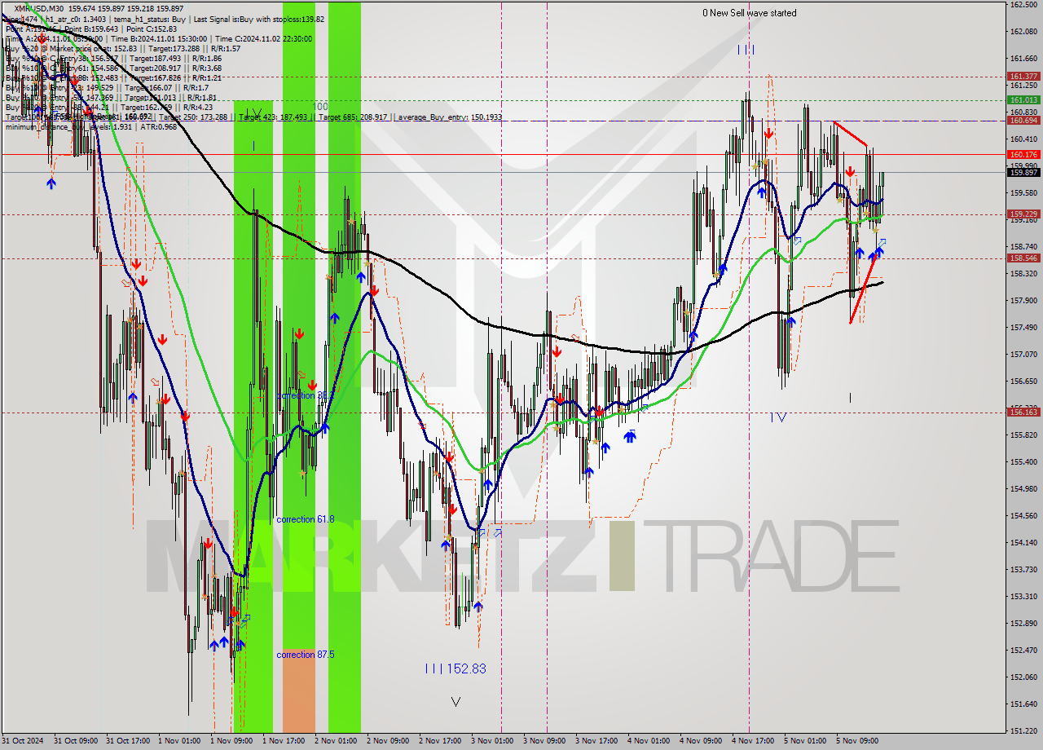Image resolution: width=1043 pixels, height=750 pixels.
Task: Click the '1 Nov 09:00' time axis label
Action: point(231,741)
